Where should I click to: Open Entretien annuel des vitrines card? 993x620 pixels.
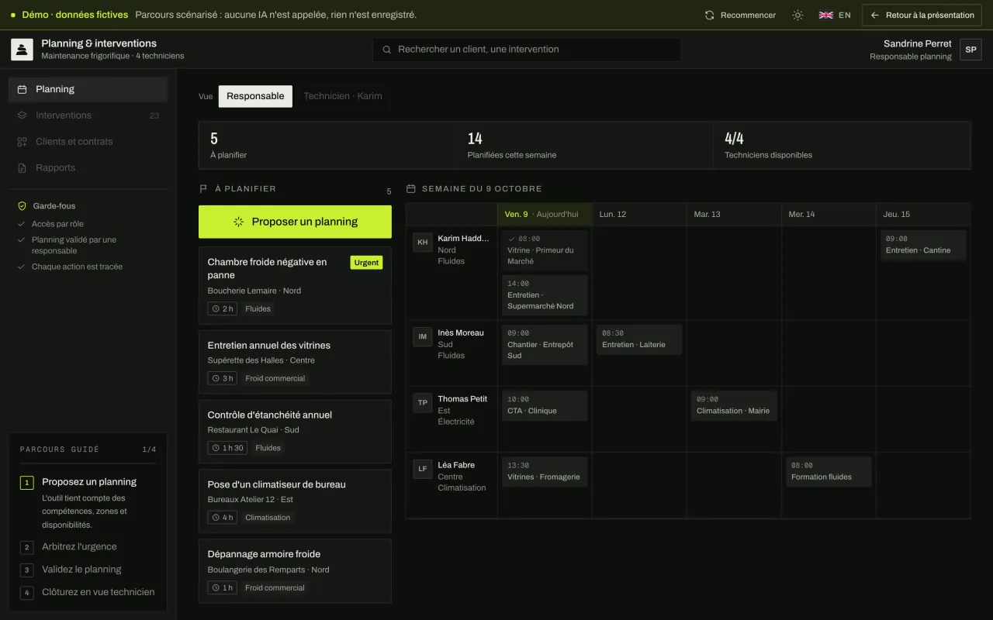(295, 362)
